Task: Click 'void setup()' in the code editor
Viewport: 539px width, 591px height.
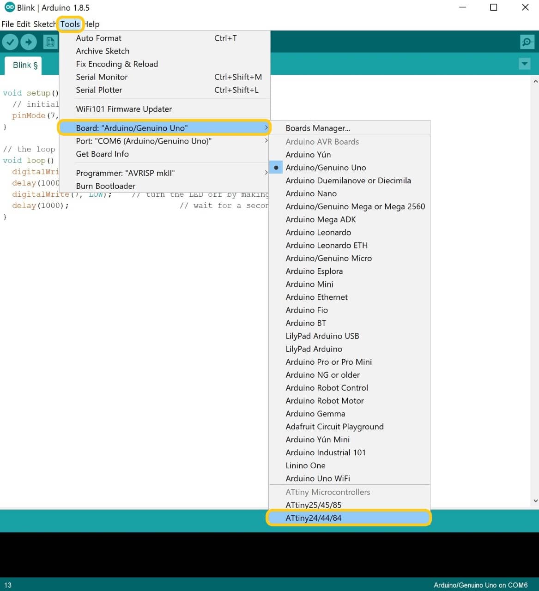Action: [x=31, y=93]
